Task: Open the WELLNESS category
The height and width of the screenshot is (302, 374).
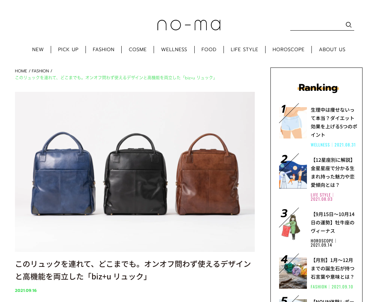Action: 174,49
